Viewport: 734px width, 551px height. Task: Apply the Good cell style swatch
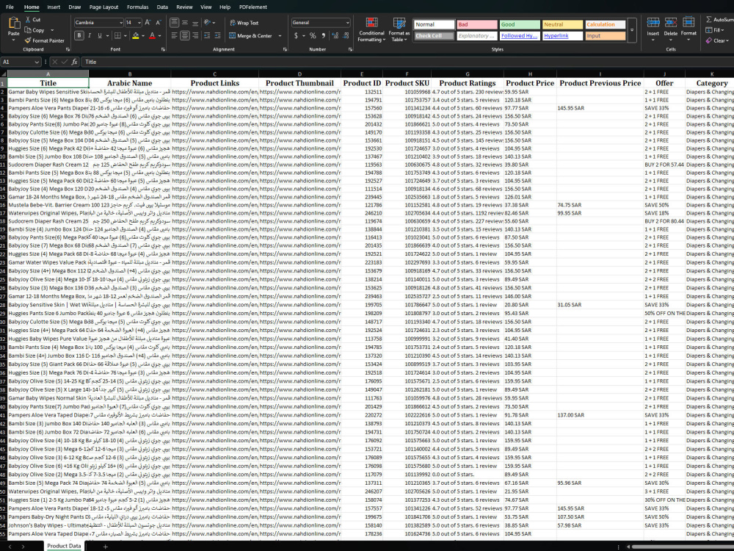(520, 24)
